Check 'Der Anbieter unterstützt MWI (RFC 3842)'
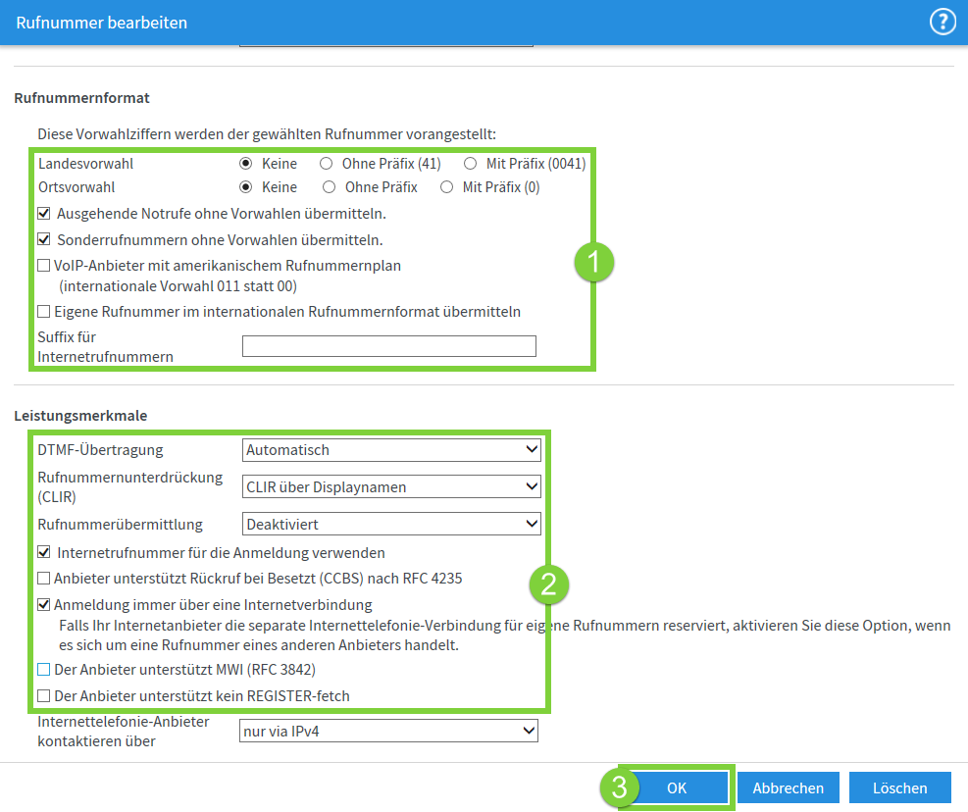968x812 pixels. point(44,670)
